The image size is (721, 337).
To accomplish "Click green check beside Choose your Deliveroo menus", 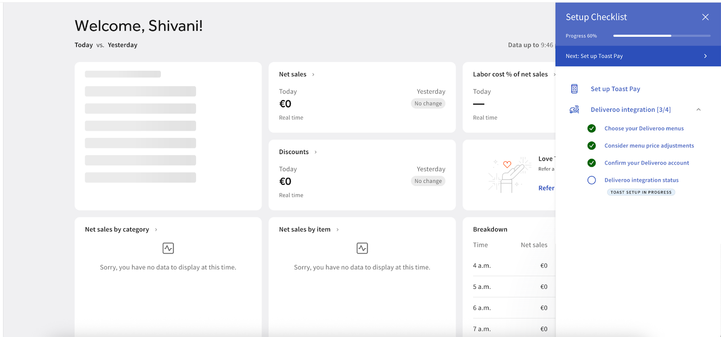I will click(592, 128).
